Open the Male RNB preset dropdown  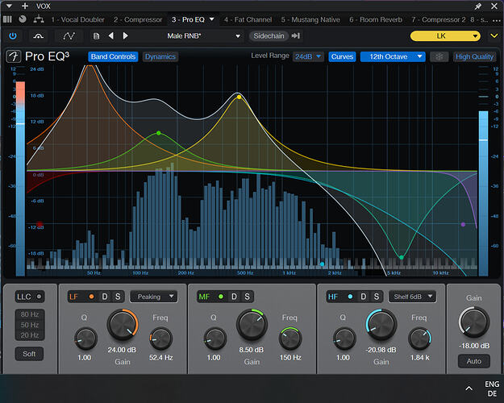[203, 36]
